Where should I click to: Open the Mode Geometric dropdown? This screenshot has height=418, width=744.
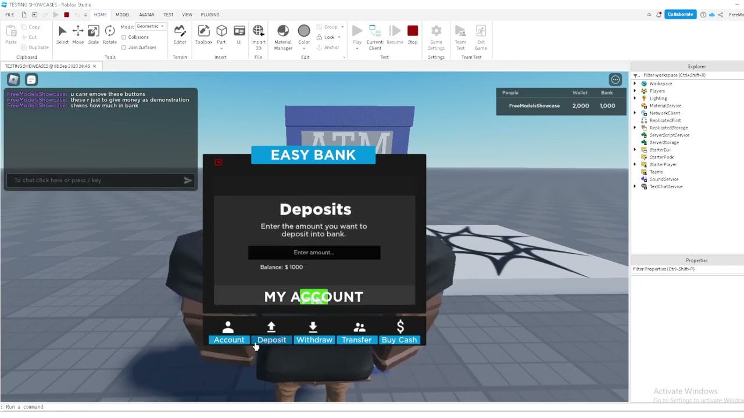click(151, 26)
